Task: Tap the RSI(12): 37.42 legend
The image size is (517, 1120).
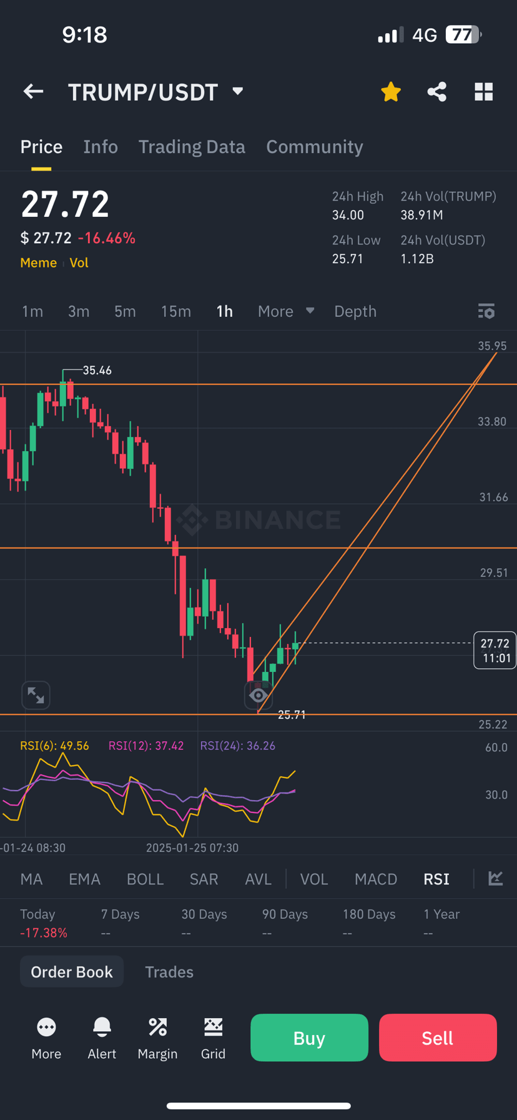Action: tap(146, 746)
